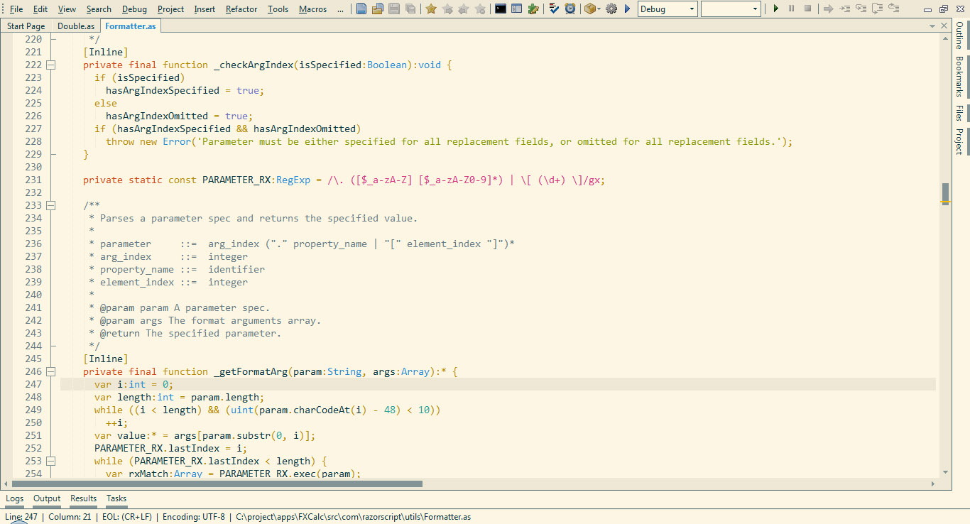Click the green puzzle piece icon
The height and width of the screenshot is (524, 970).
pos(533,9)
